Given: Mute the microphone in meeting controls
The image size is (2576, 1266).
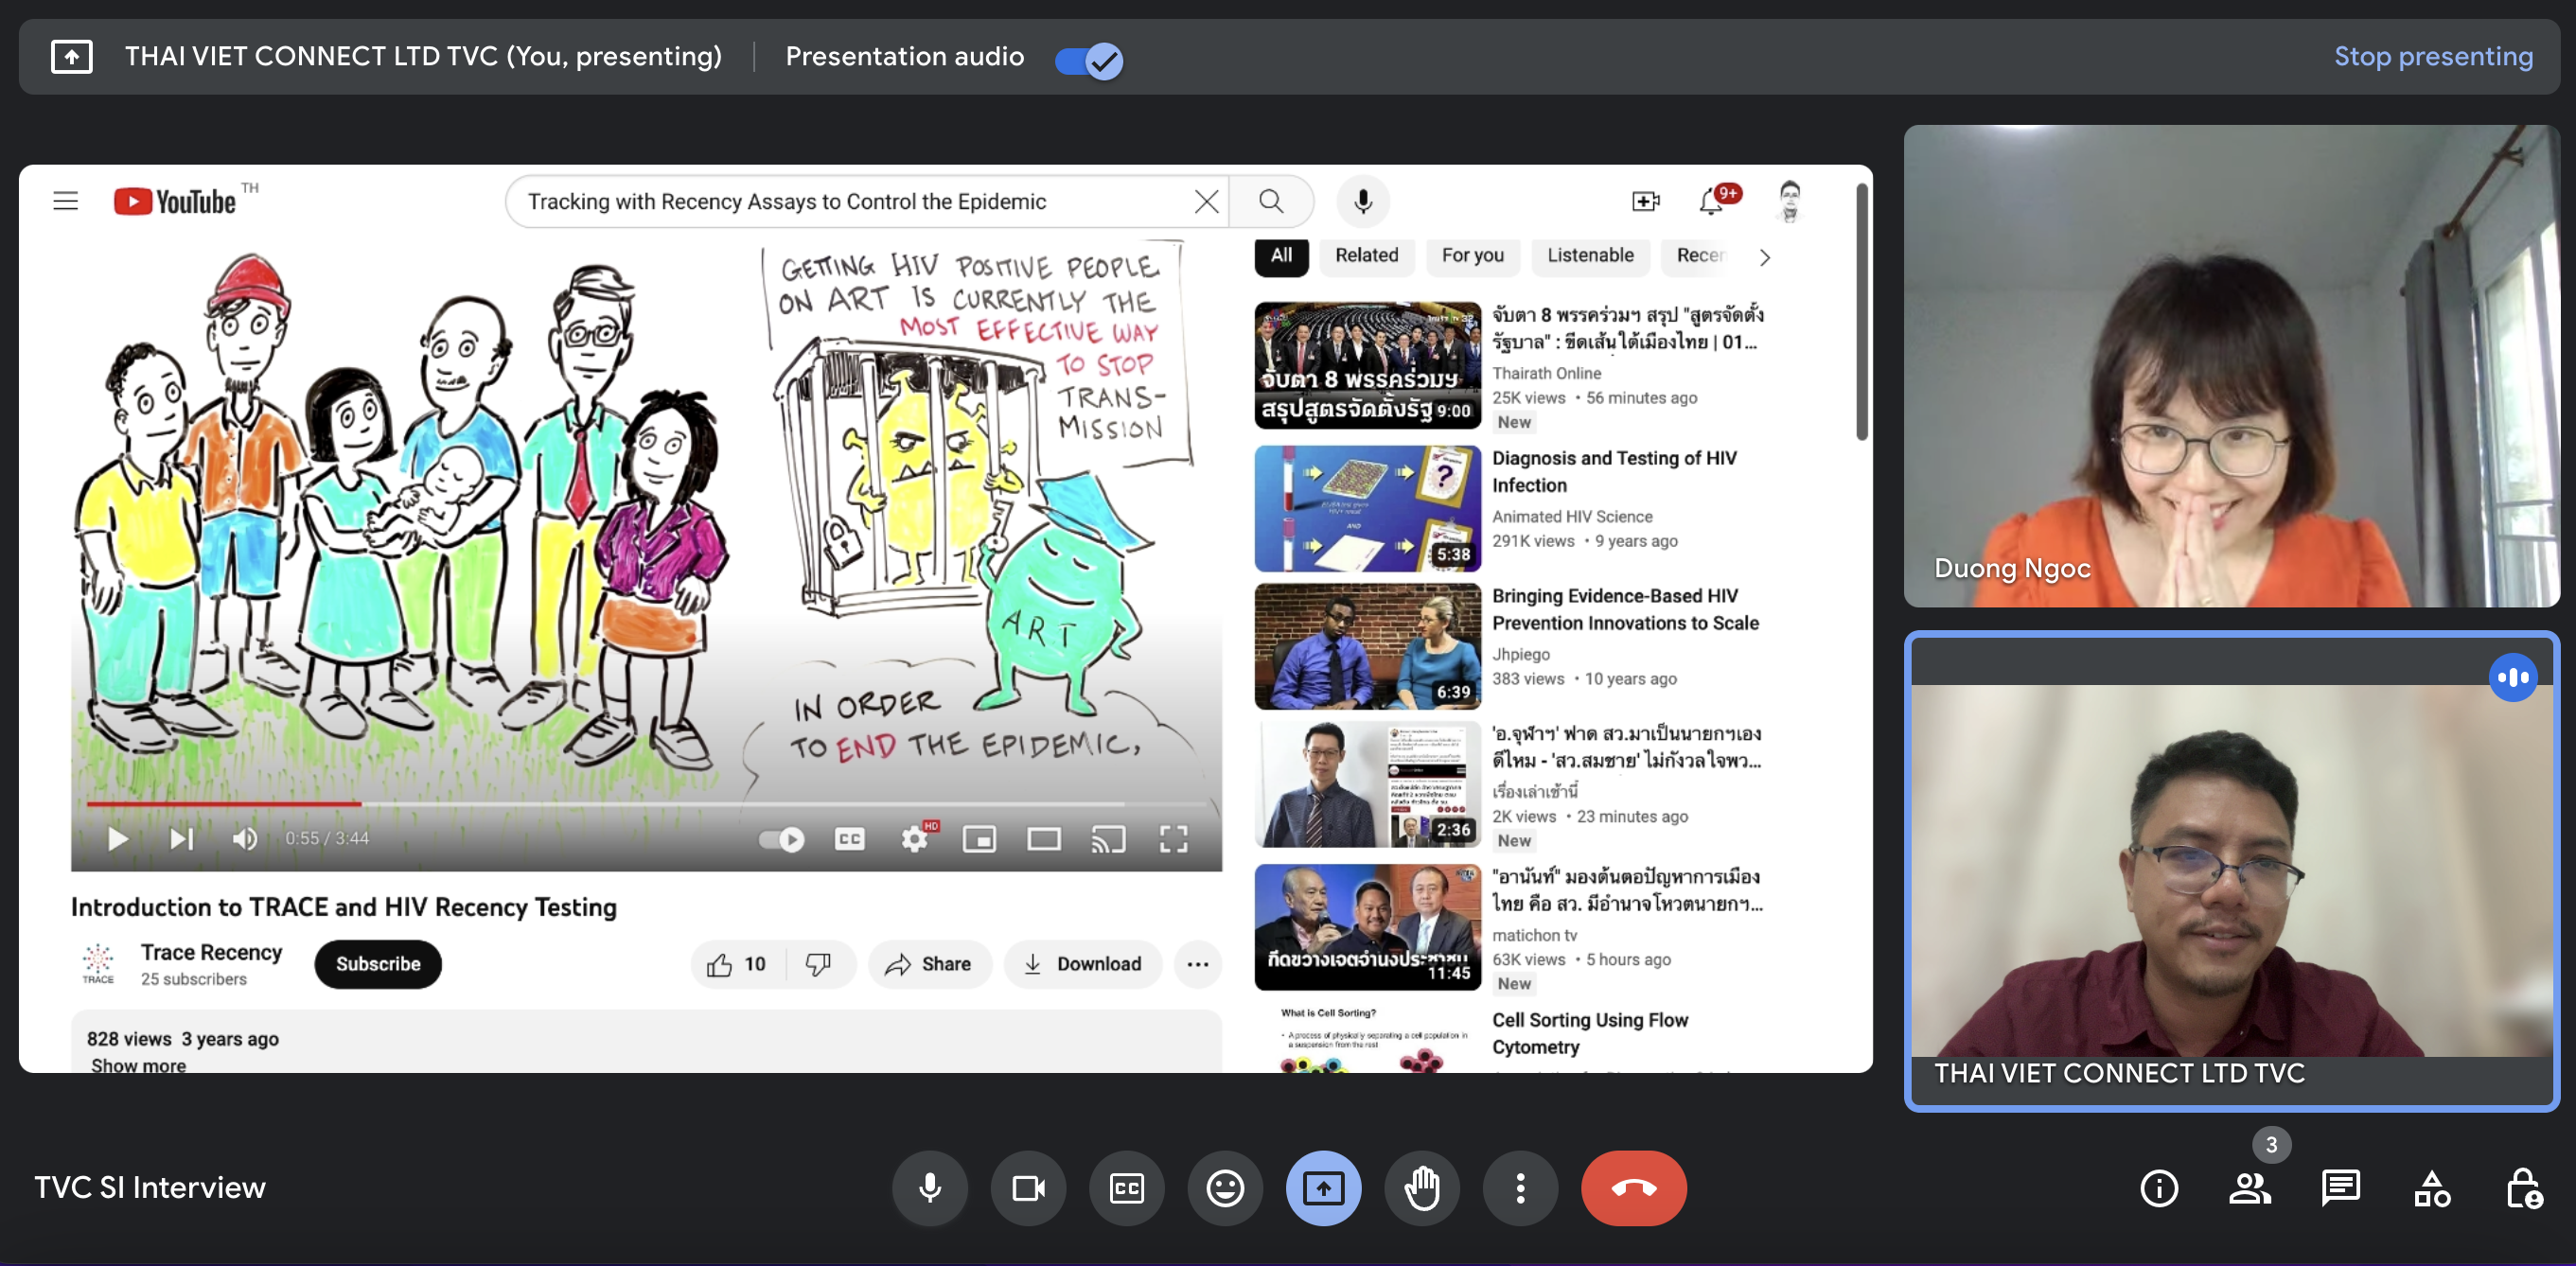Looking at the screenshot, I should point(929,1187).
